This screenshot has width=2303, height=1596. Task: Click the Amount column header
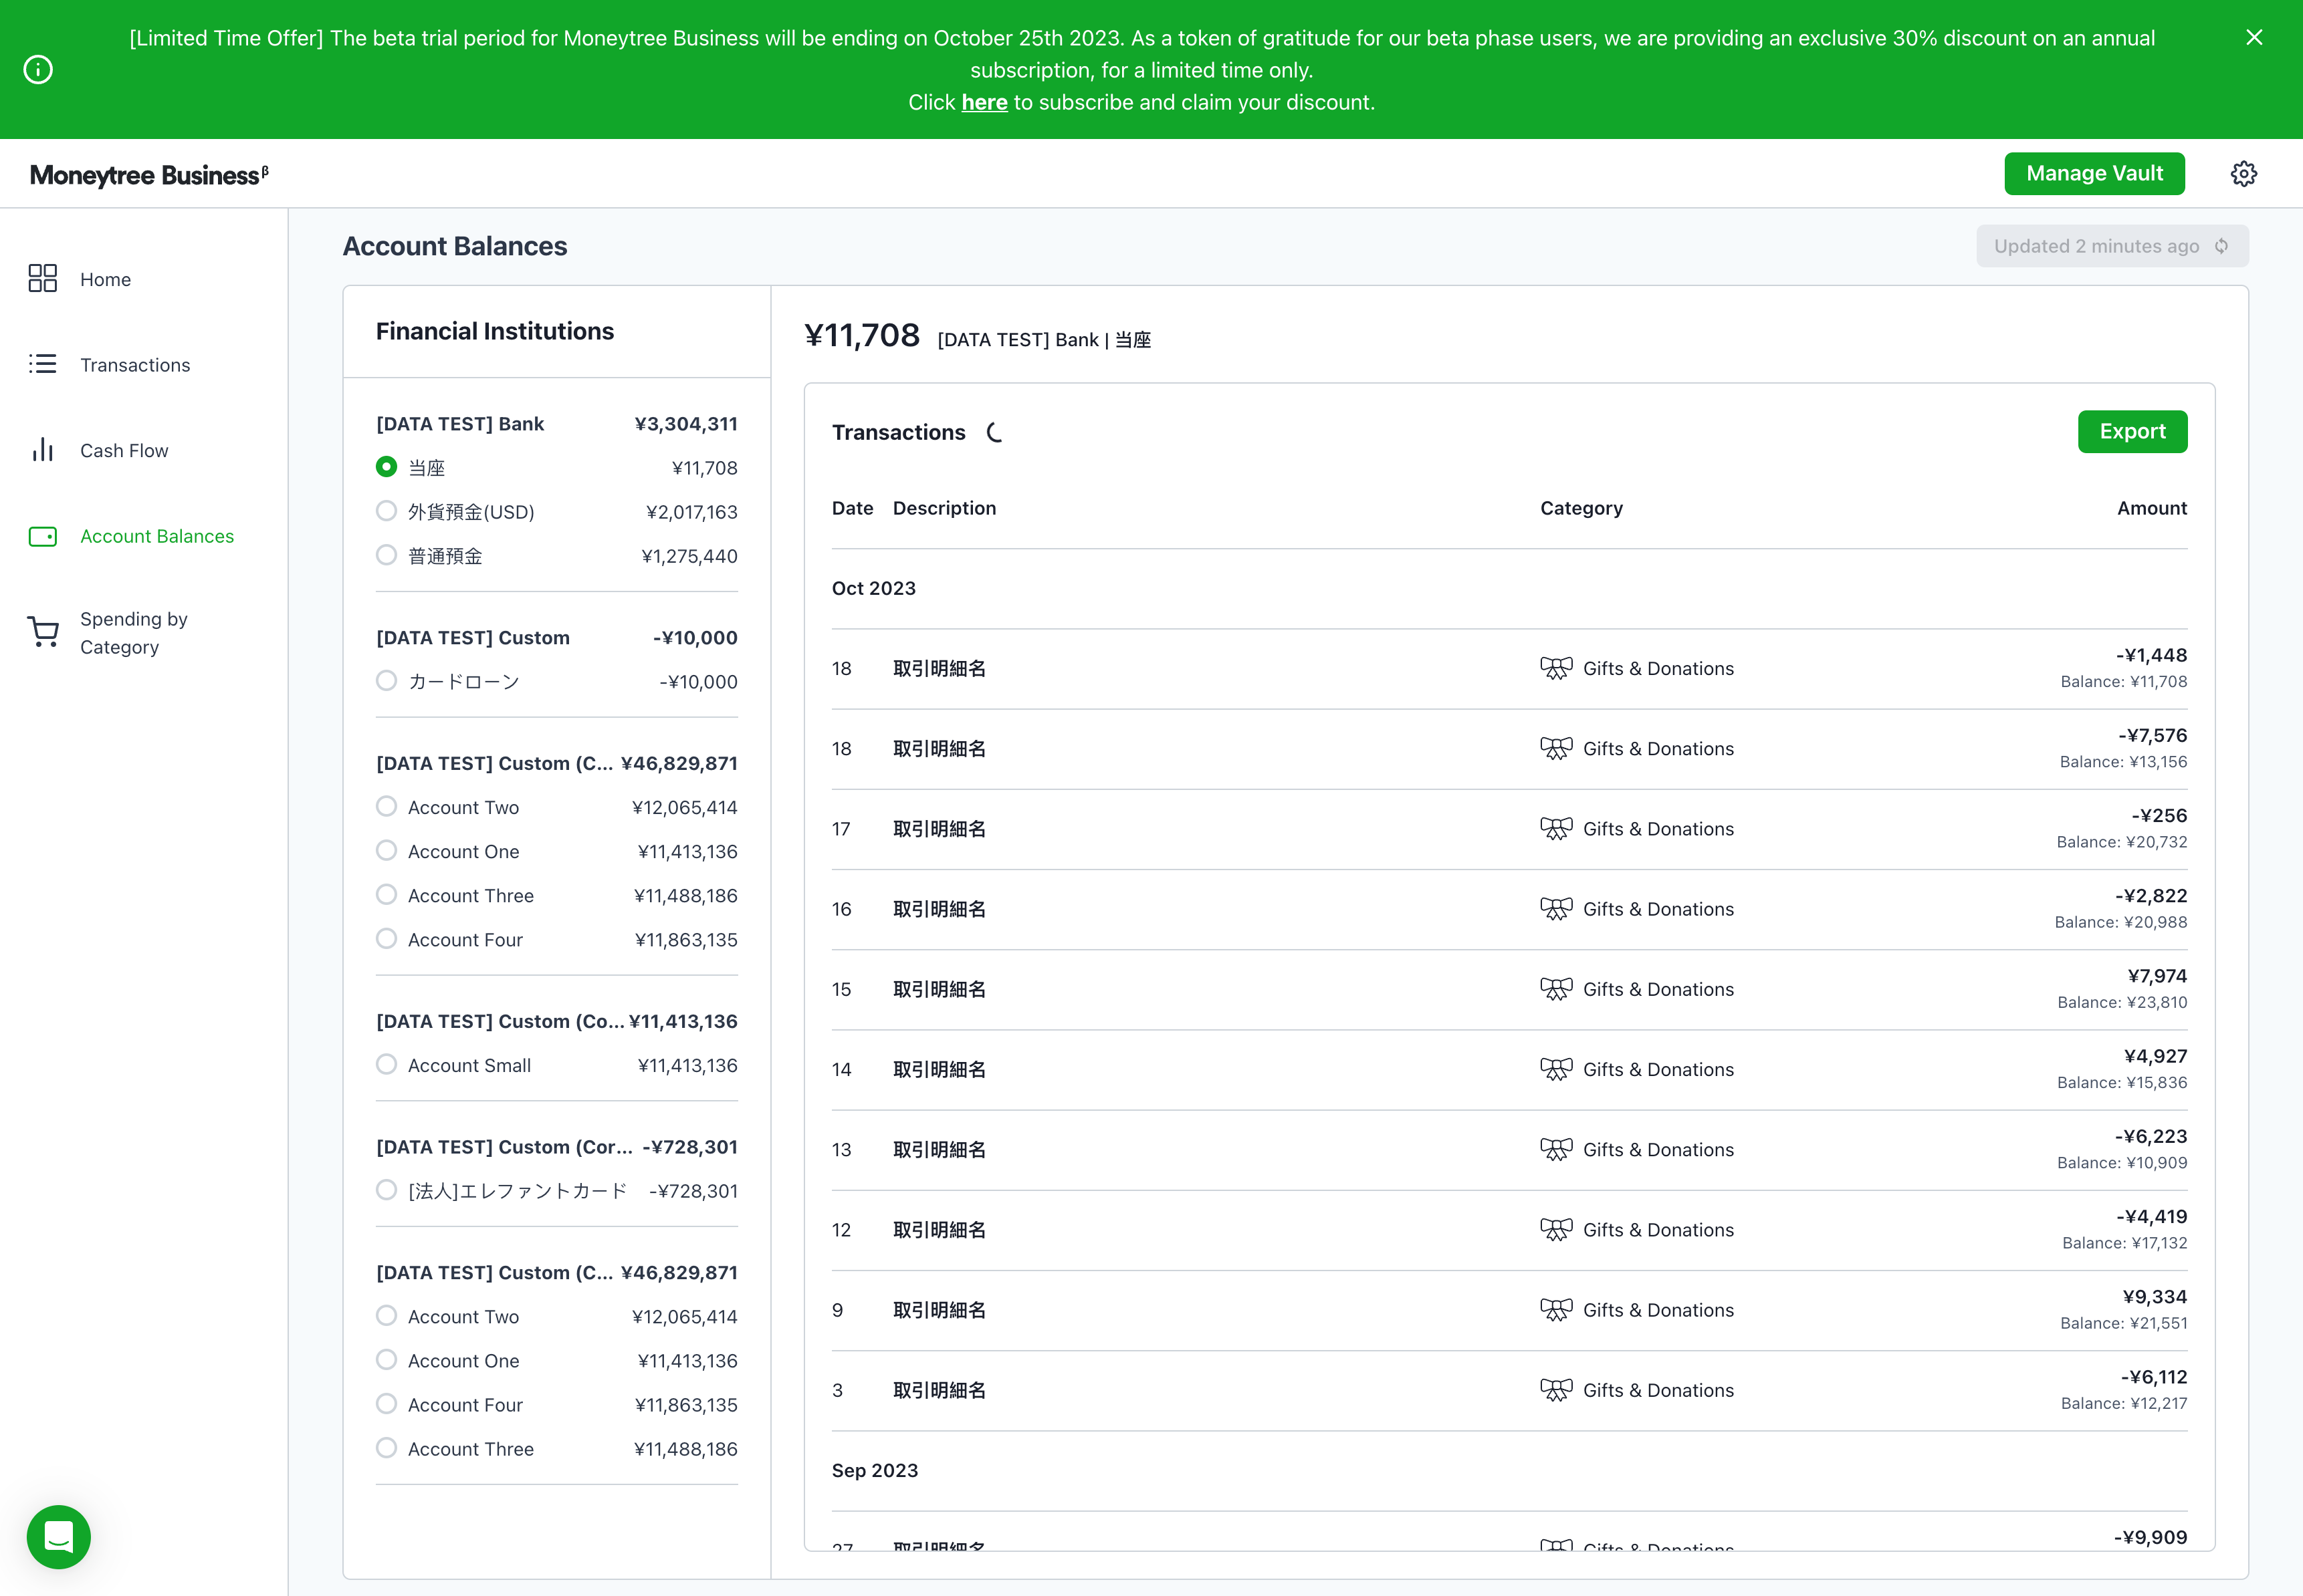click(2152, 508)
